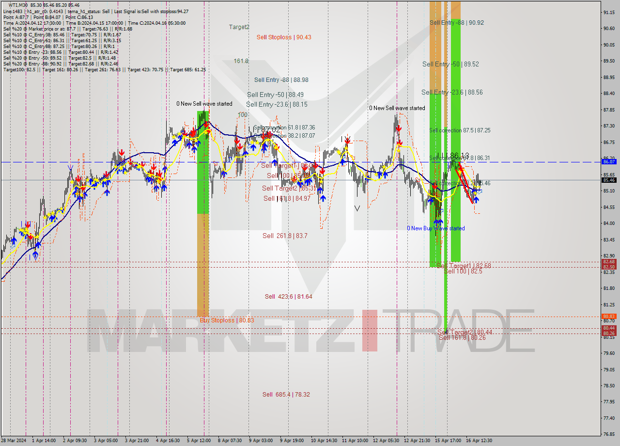Screen dimensions: 620x446
Task: Click the red 82.50 price tag
Action: [609, 267]
